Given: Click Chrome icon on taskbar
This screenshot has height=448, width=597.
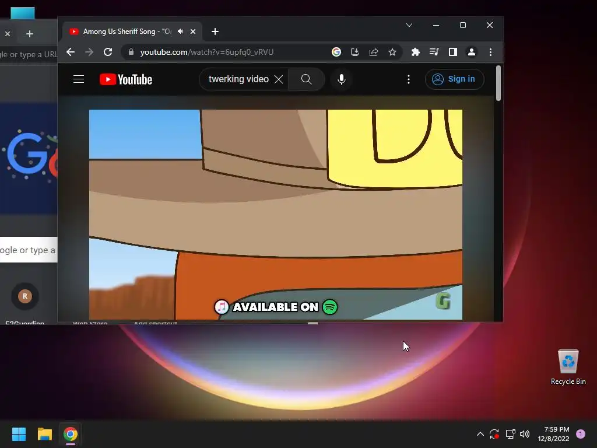Looking at the screenshot, I should 71,434.
